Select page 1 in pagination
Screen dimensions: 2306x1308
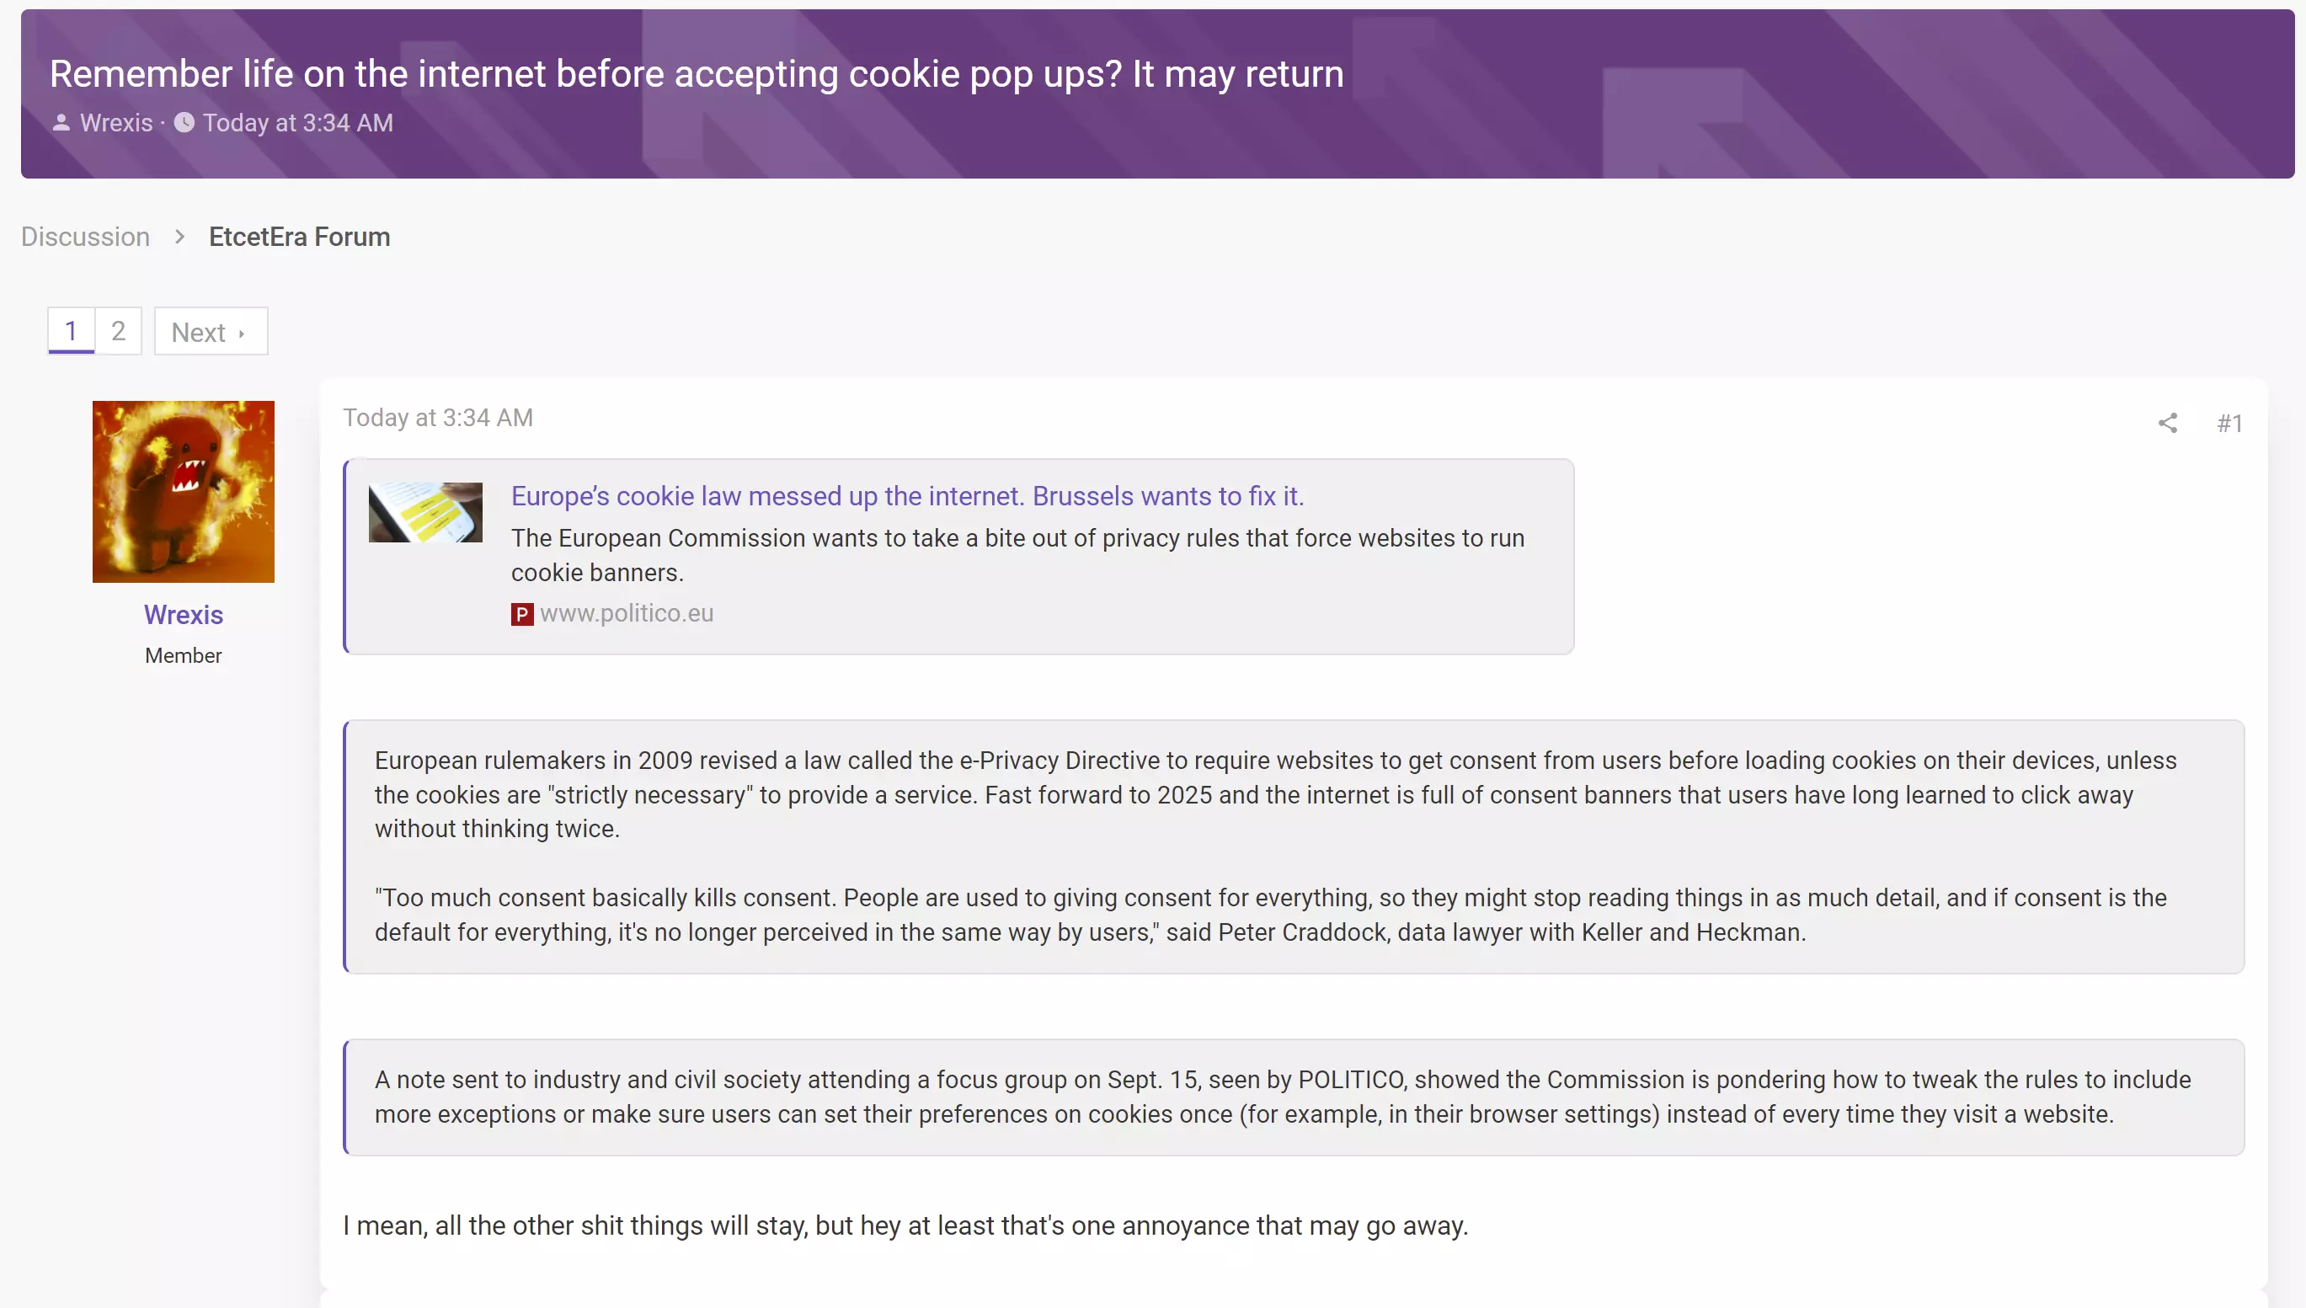click(x=71, y=332)
